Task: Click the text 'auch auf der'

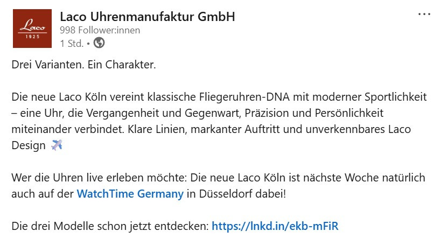Action: pos(42,193)
